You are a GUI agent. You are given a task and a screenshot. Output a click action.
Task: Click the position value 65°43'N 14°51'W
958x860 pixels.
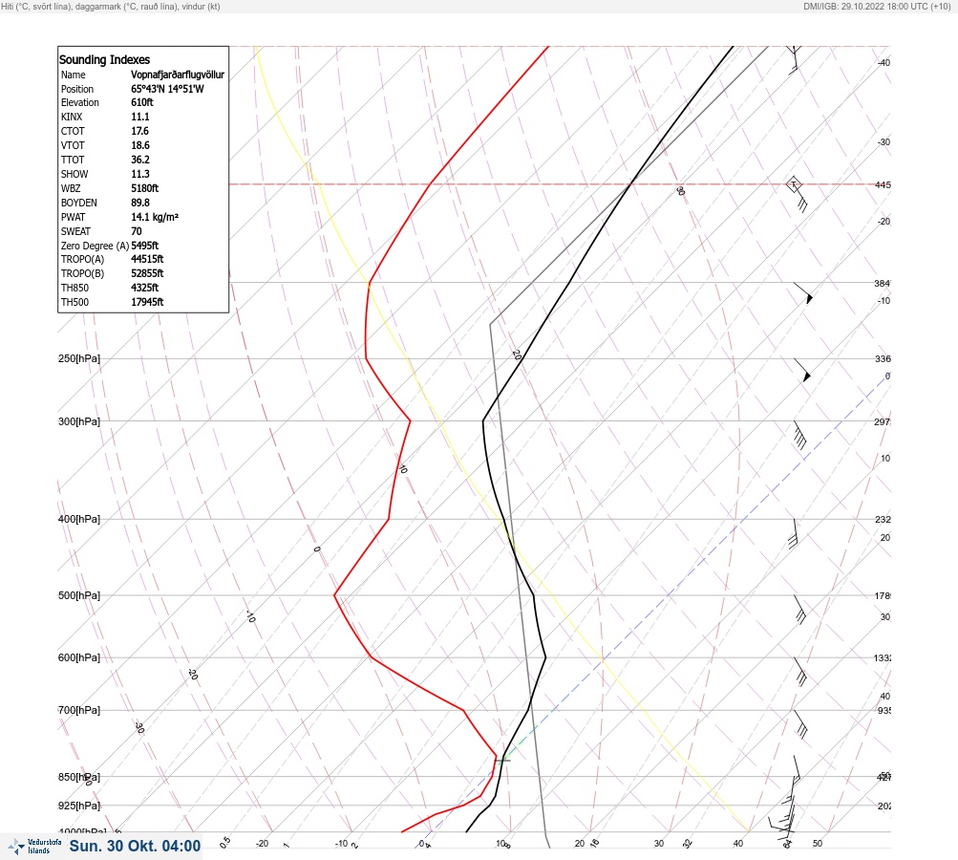click(x=167, y=89)
